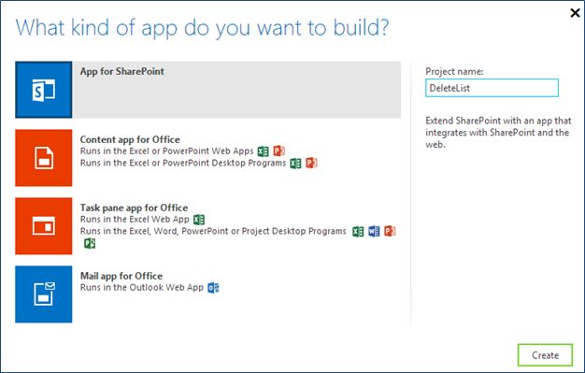585x373 pixels.
Task: Click the 'Project name:' label
Action: point(454,72)
